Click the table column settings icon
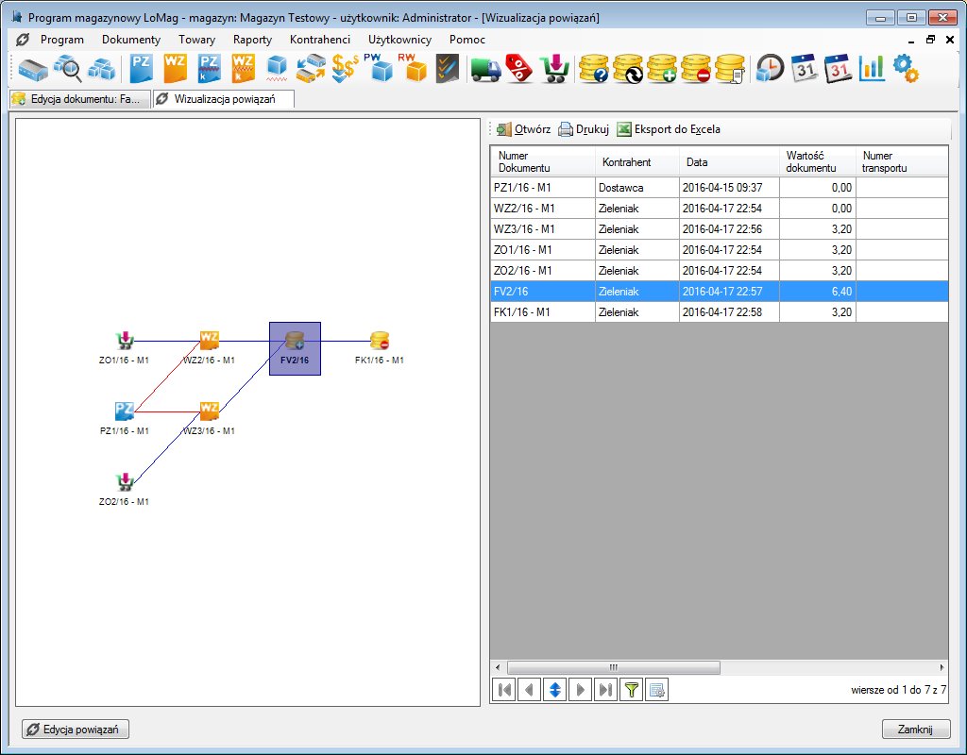 (x=657, y=690)
